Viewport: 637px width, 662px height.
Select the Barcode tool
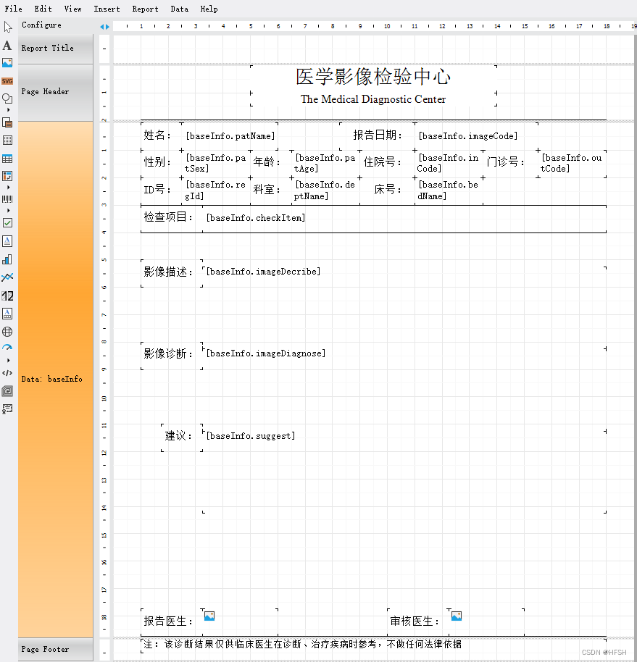tap(7, 198)
